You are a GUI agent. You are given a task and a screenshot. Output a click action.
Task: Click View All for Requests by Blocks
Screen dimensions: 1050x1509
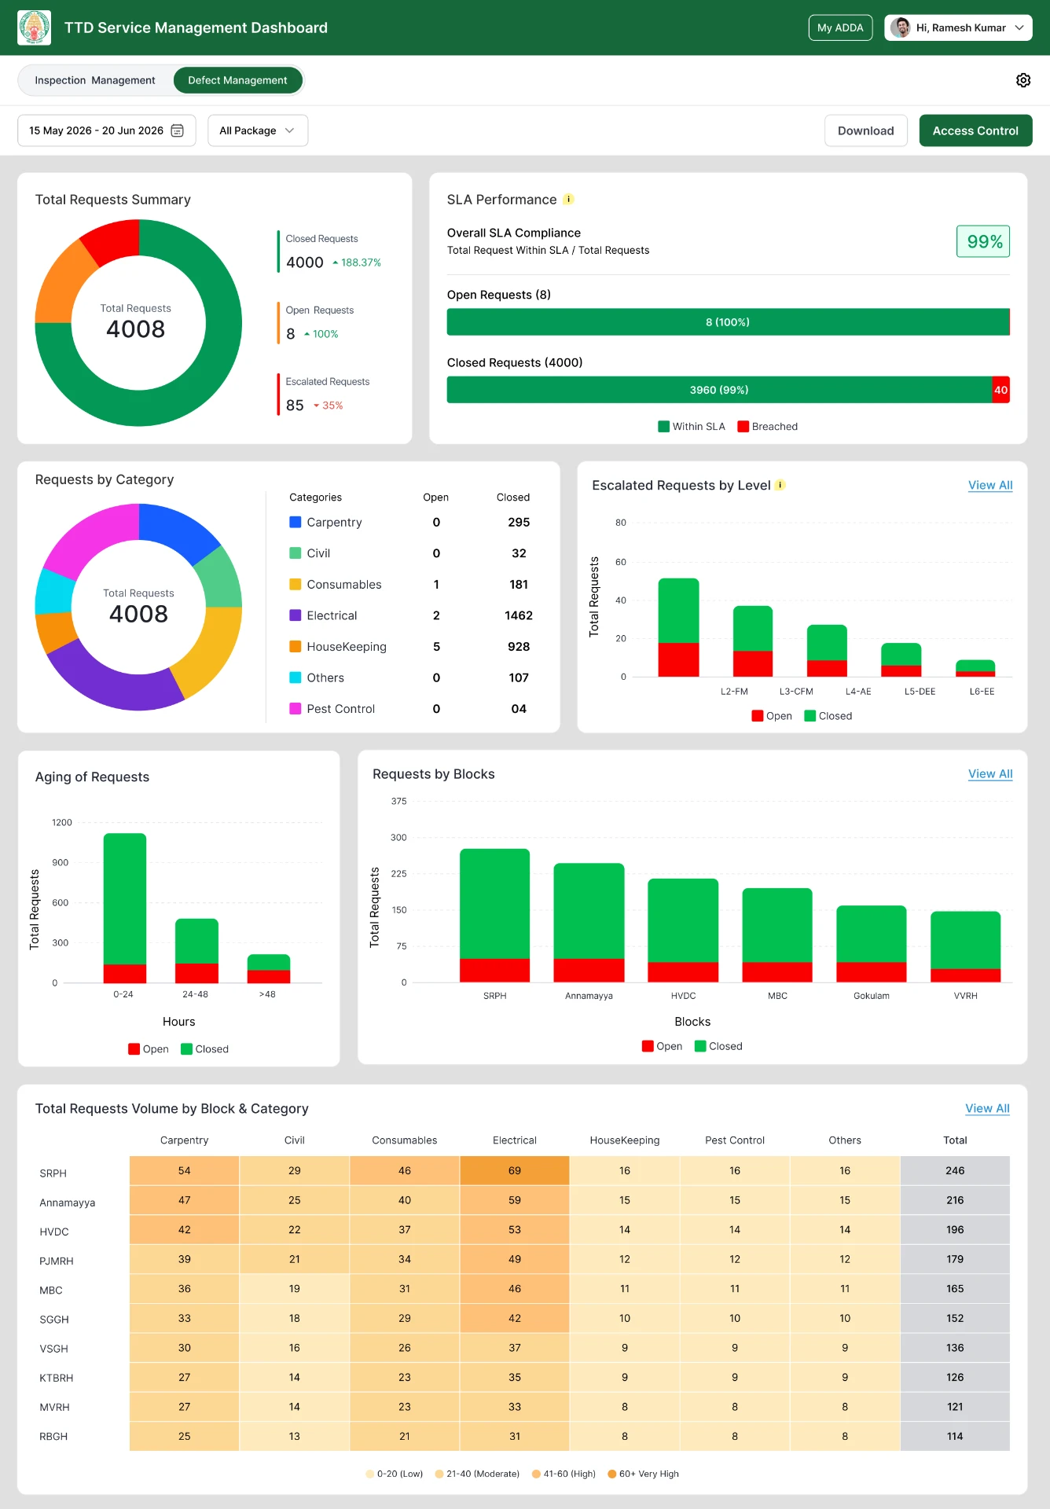coord(990,773)
